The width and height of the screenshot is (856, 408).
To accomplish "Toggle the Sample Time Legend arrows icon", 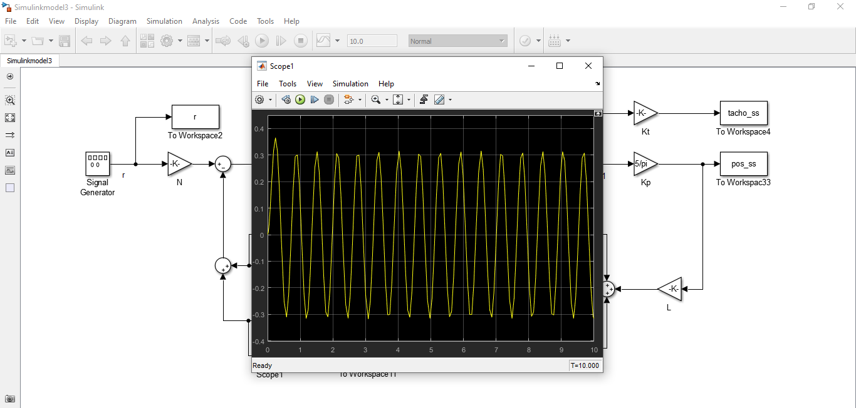I will pyautogui.click(x=10, y=135).
